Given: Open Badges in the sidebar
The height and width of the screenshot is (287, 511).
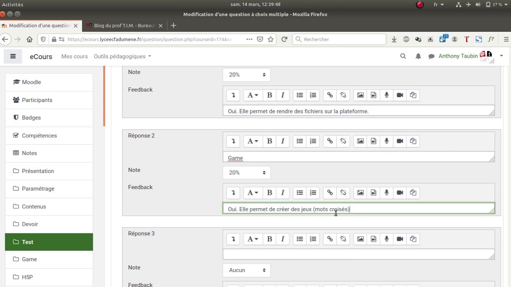Looking at the screenshot, I should click(x=49, y=118).
